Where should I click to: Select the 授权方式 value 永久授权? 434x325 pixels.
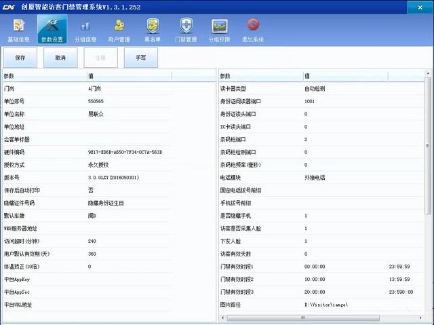click(x=98, y=165)
